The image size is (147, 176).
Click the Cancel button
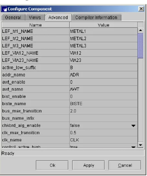125,165
